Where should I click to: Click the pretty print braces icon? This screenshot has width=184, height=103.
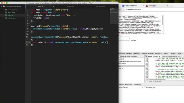(146, 82)
